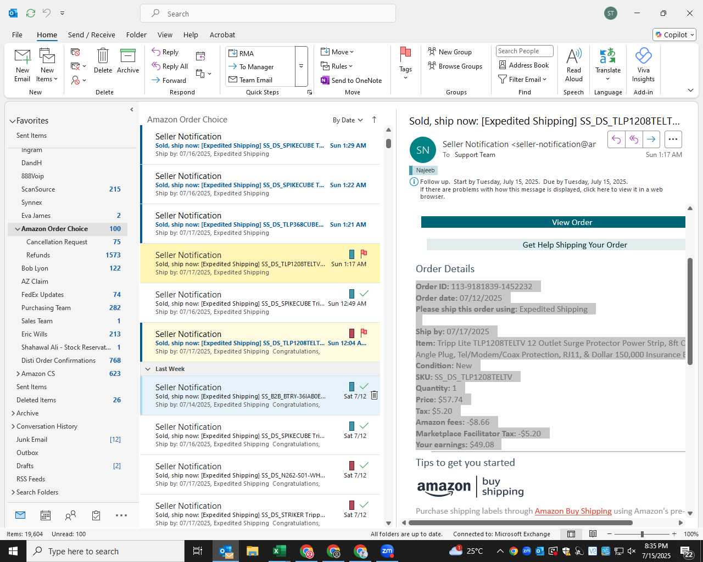This screenshot has height=562, width=703.
Task: Expand Search Folders
Action: click(13, 492)
